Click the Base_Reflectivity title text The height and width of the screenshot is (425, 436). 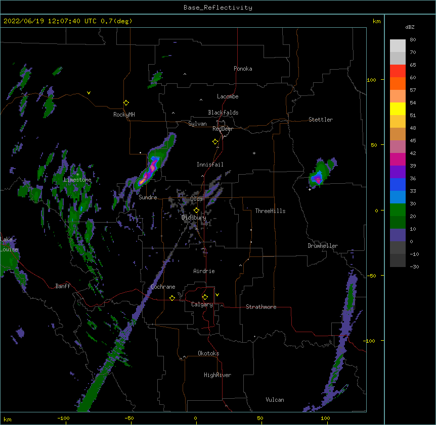(218, 8)
